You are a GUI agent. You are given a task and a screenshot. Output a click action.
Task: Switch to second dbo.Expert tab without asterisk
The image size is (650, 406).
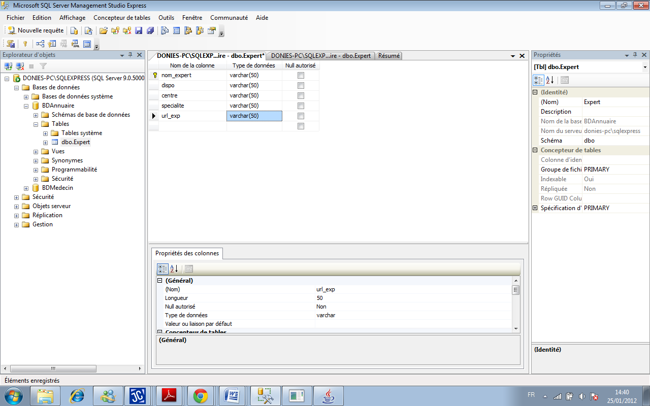point(321,56)
